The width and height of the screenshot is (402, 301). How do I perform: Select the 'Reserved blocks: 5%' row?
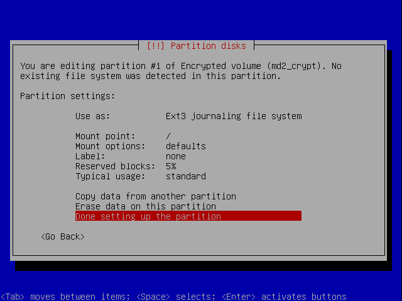point(188,166)
